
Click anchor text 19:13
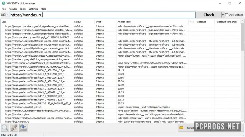point(121,70)
